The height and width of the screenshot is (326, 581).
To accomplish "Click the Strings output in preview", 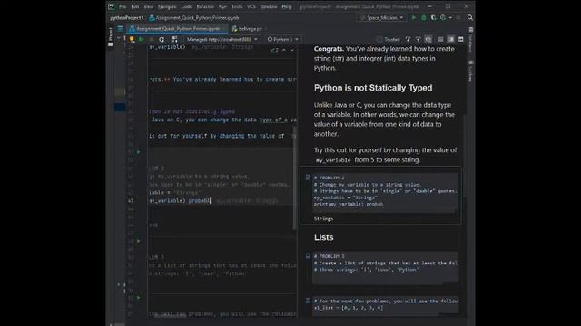I will click(323, 219).
